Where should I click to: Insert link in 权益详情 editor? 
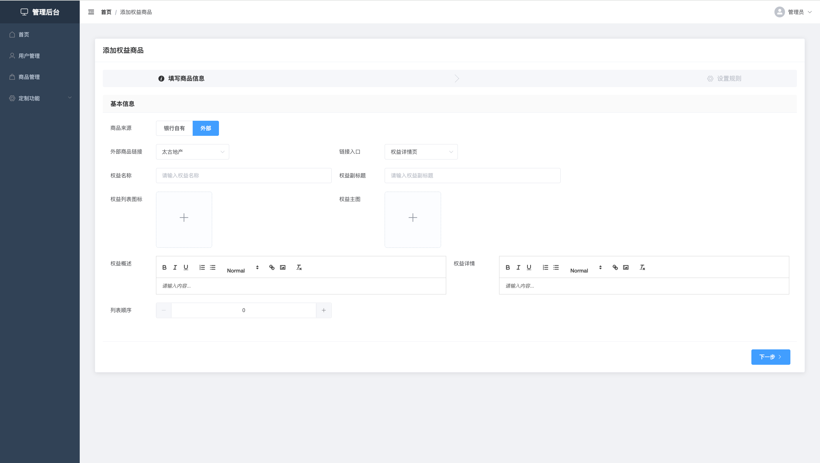click(615, 267)
